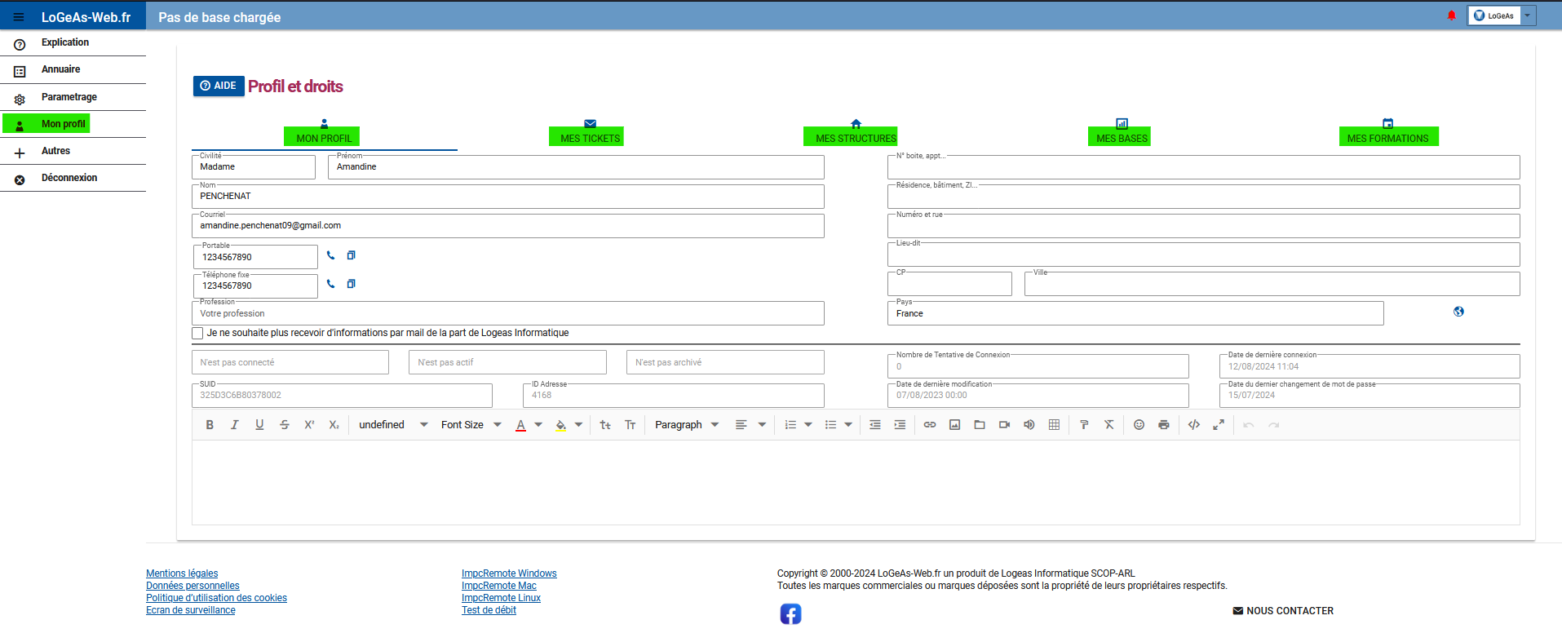Open the LoGeAs account dropdown arrow
Image resolution: width=1562 pixels, height=642 pixels.
click(1527, 15)
